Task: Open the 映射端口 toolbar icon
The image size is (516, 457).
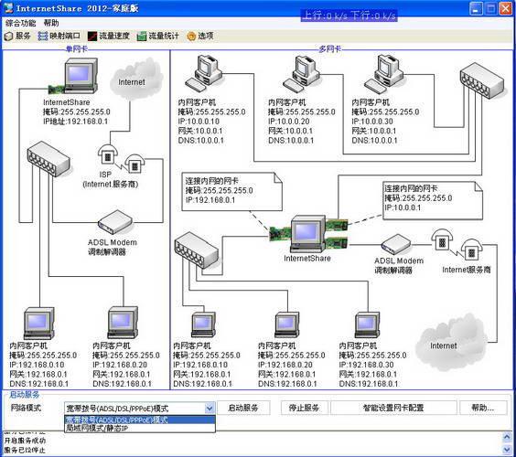Action: coord(59,36)
